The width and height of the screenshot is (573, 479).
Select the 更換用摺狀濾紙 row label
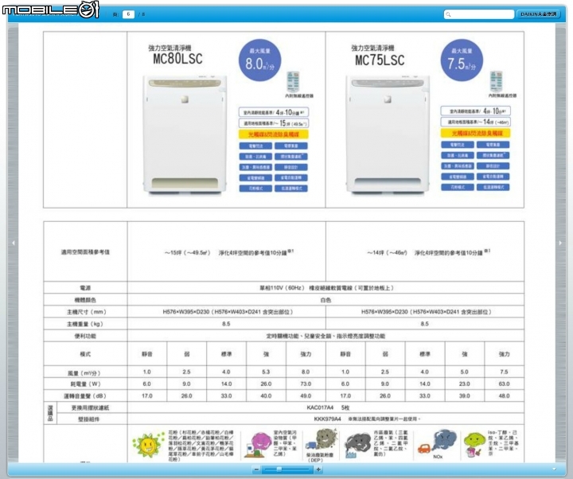pos(90,407)
